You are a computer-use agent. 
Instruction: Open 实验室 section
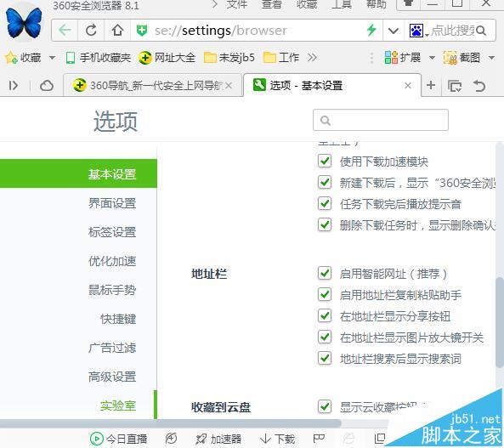(118, 405)
